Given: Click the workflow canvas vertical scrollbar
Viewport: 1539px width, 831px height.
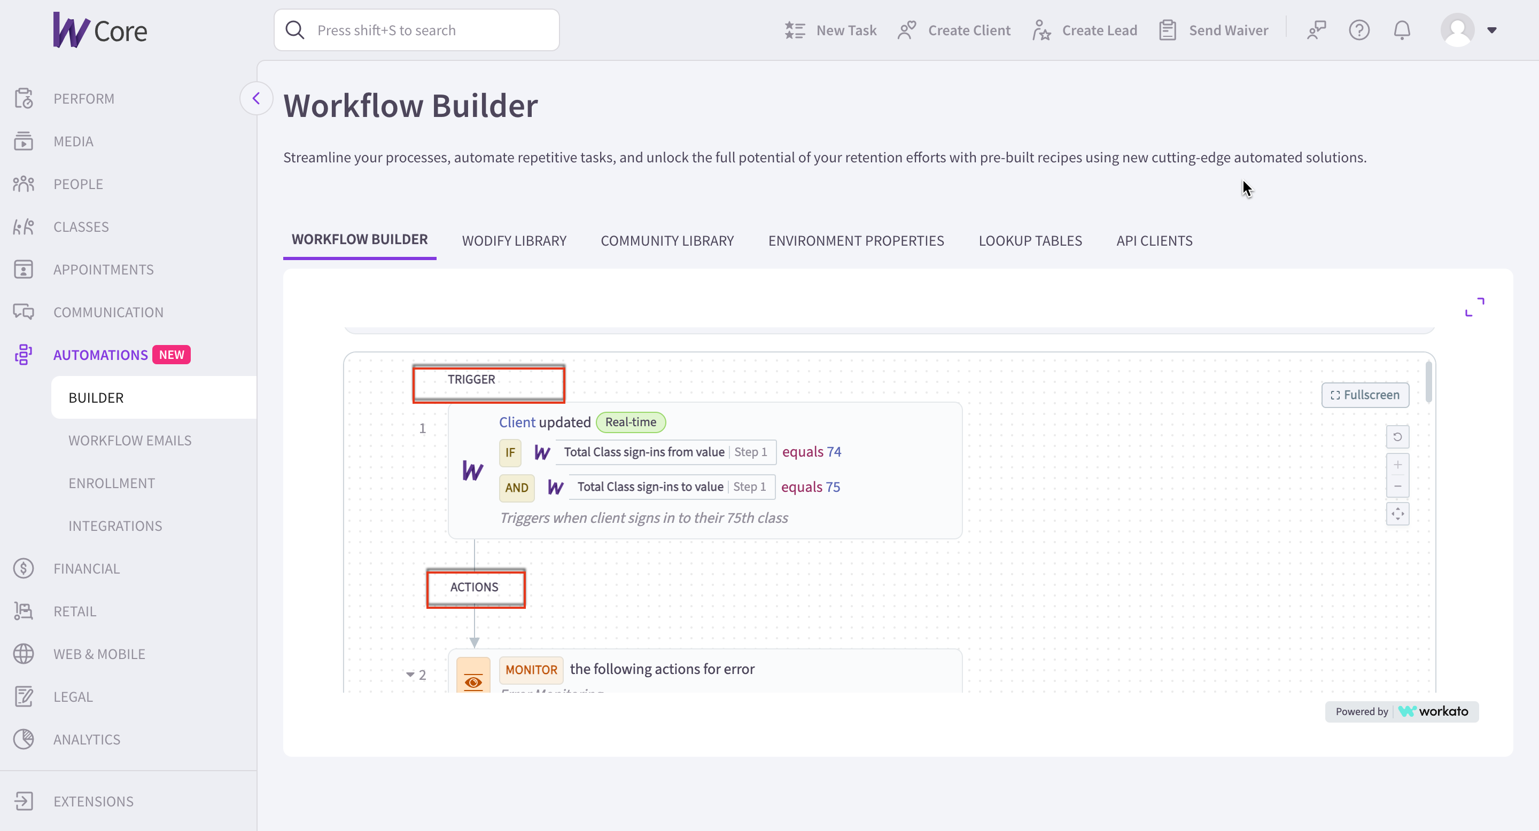Looking at the screenshot, I should click(x=1428, y=382).
